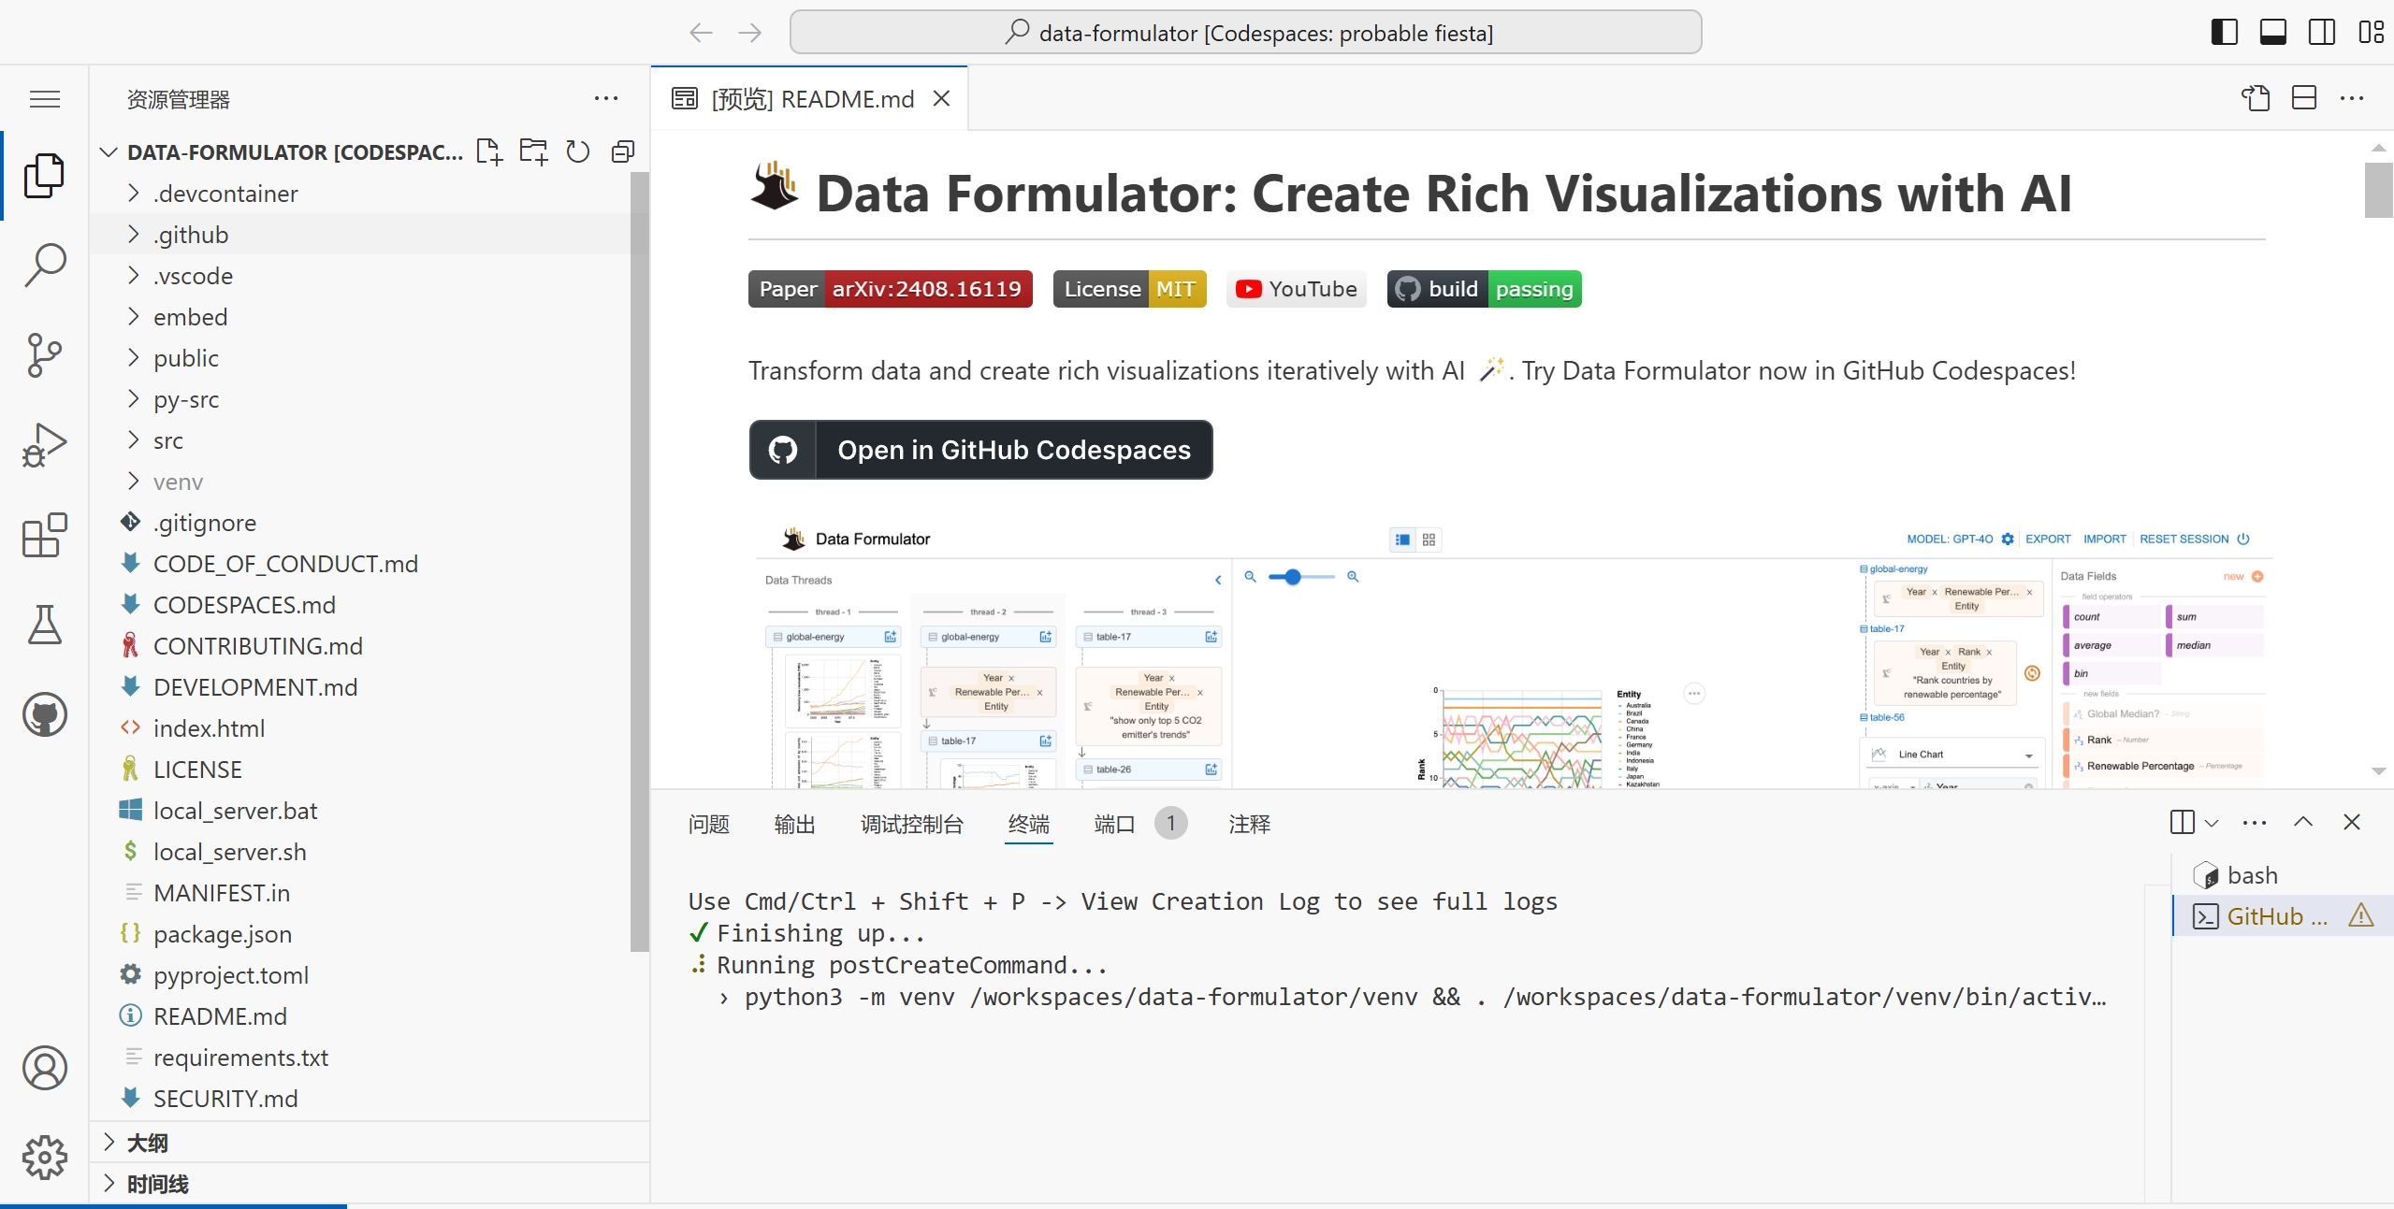This screenshot has width=2394, height=1209.
Task: Open the MIT License badge link
Action: (1129, 289)
